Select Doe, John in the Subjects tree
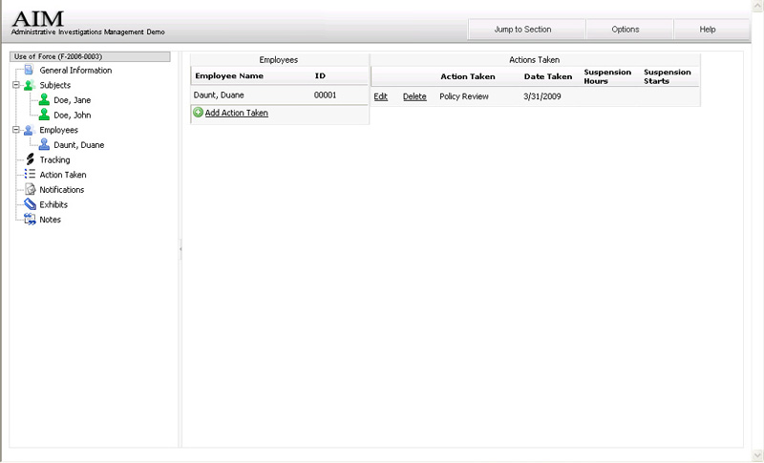The width and height of the screenshot is (764, 463). click(73, 116)
